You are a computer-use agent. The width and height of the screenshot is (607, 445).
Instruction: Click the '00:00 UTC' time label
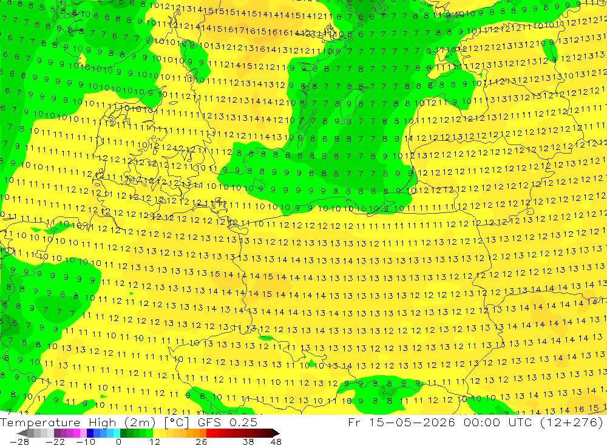click(498, 422)
